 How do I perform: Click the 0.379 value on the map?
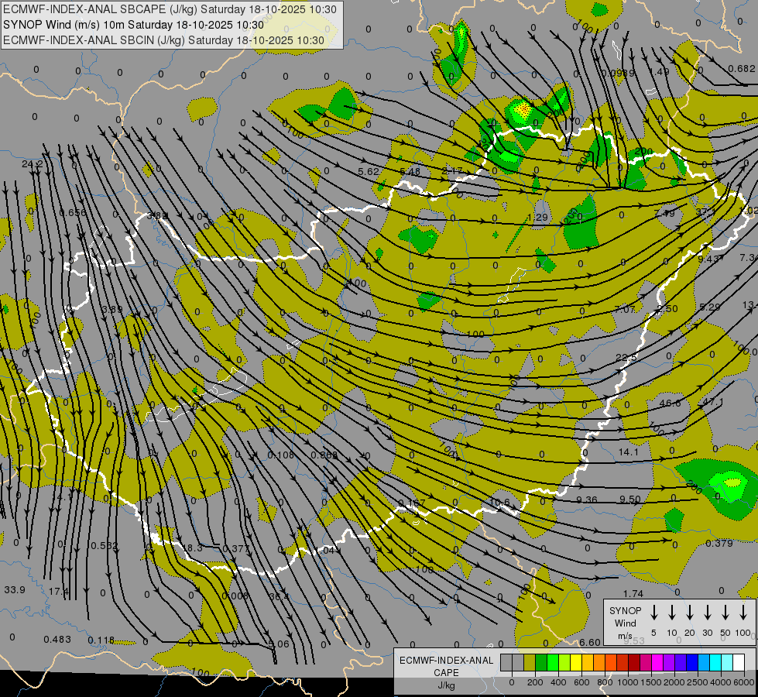point(719,544)
